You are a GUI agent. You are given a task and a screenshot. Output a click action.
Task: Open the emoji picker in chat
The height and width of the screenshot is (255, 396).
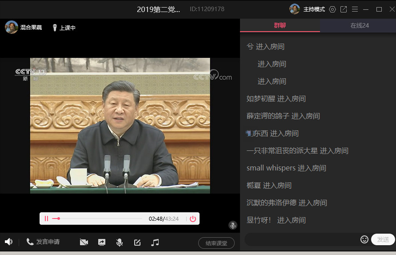(x=364, y=239)
